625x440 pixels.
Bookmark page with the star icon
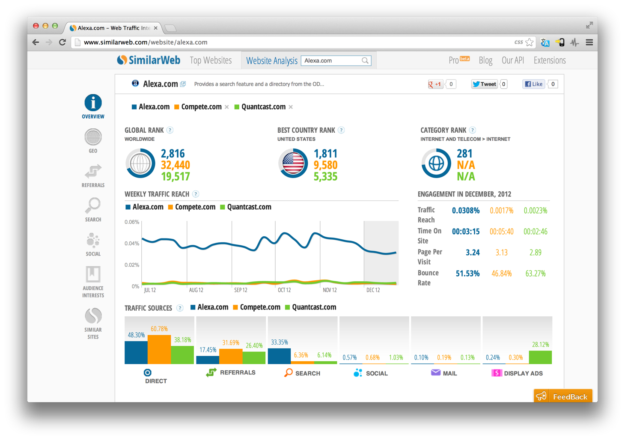pyautogui.click(x=530, y=42)
